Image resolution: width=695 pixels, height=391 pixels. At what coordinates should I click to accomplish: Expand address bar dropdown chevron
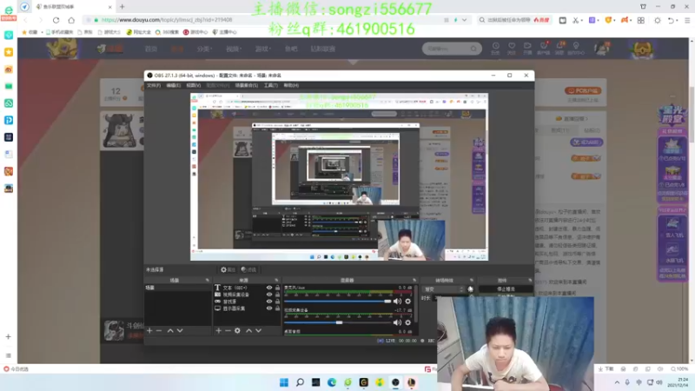[464, 20]
